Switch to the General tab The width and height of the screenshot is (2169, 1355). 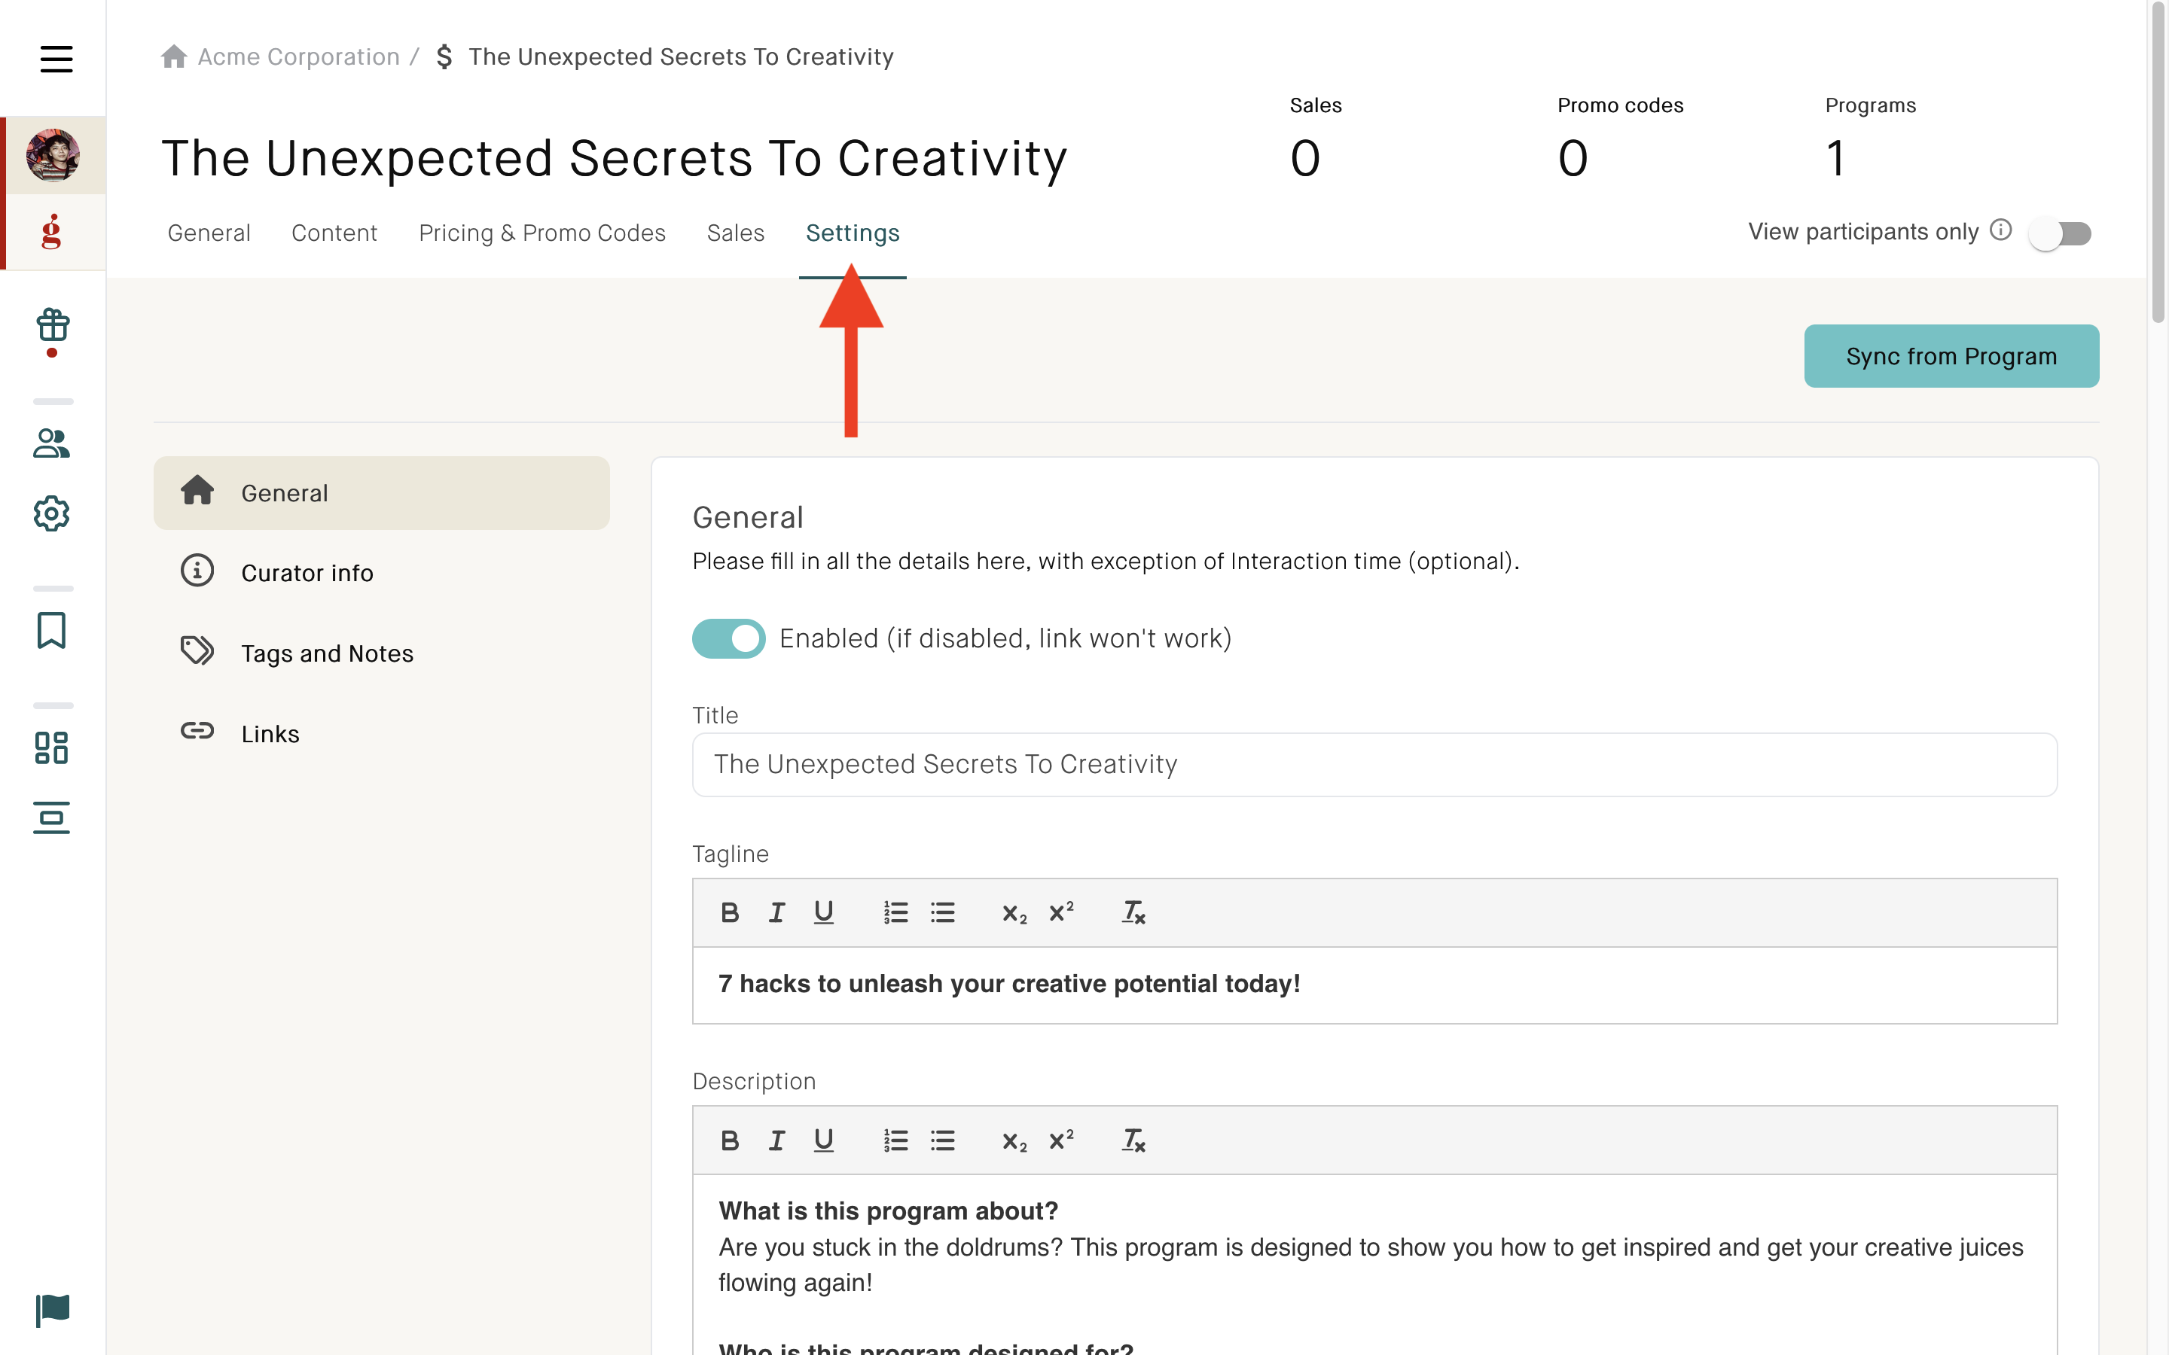coord(209,233)
